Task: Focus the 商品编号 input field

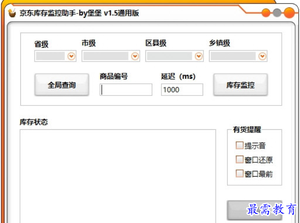Action: coord(126,89)
